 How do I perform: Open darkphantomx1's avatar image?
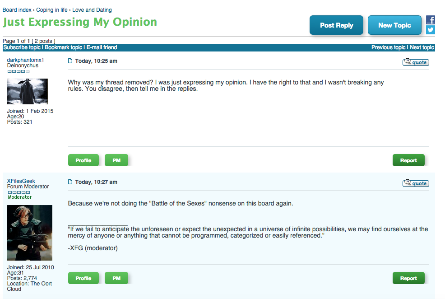(28, 91)
